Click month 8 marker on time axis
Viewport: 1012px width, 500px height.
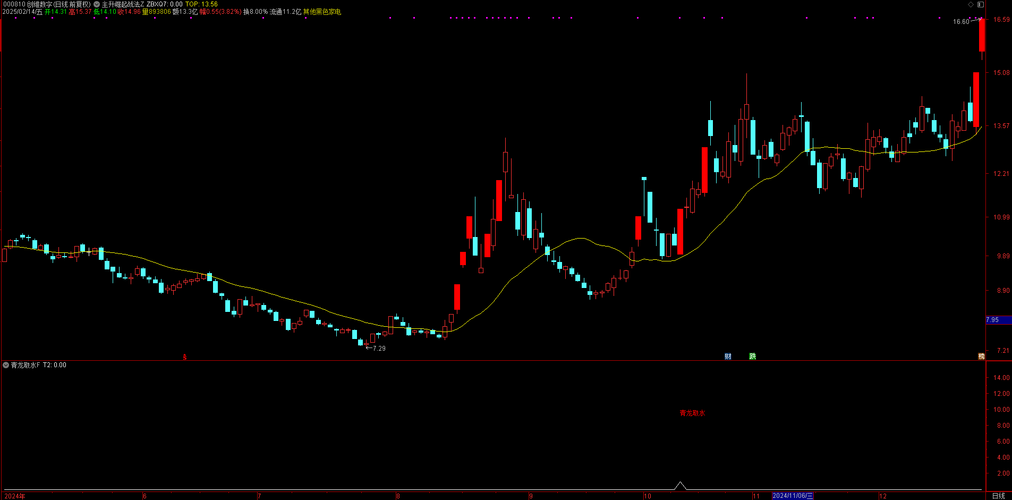click(x=398, y=496)
